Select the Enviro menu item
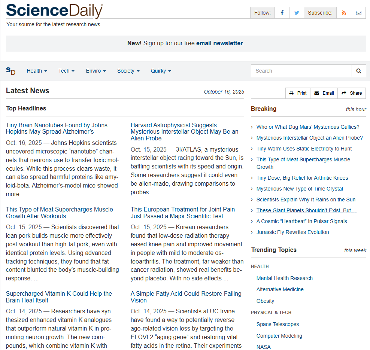The width and height of the screenshot is (370, 350). (x=95, y=71)
